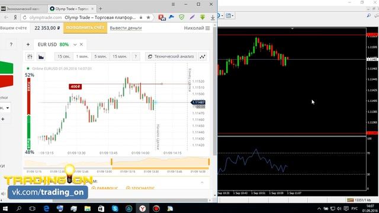Click the Yandex Я home button
The width and height of the screenshot is (379, 213).
tap(15, 17)
